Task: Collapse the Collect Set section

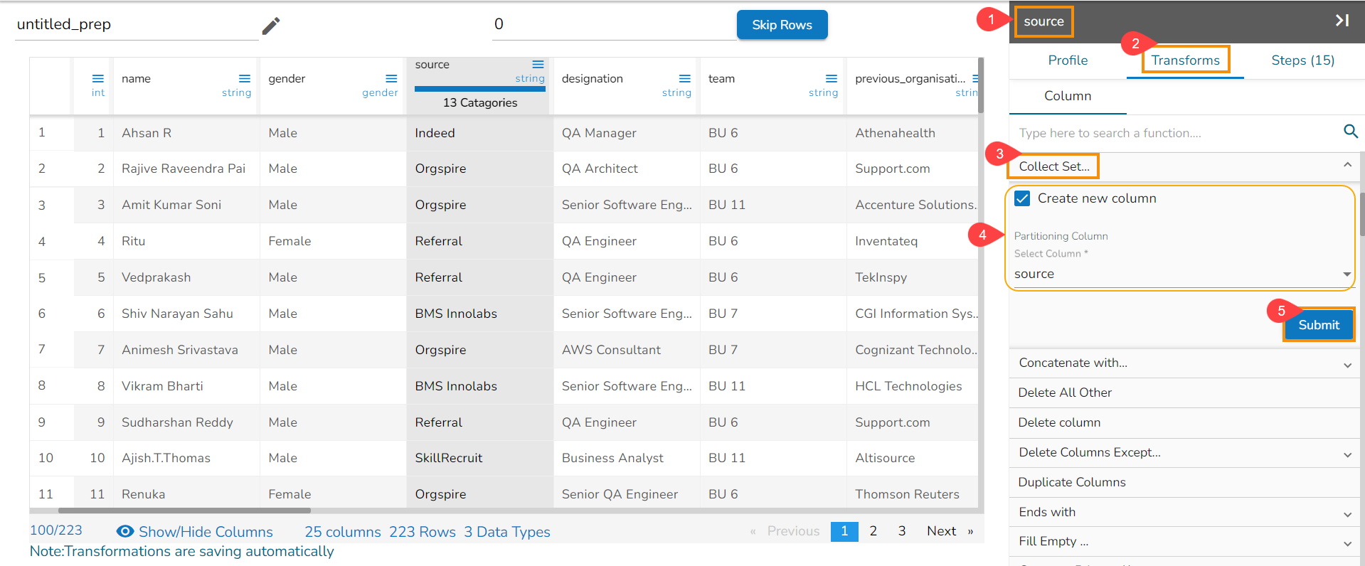Action: click(x=1347, y=165)
